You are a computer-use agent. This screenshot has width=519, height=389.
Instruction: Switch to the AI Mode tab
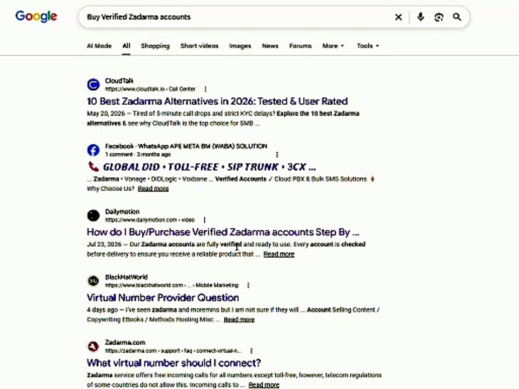pos(99,46)
